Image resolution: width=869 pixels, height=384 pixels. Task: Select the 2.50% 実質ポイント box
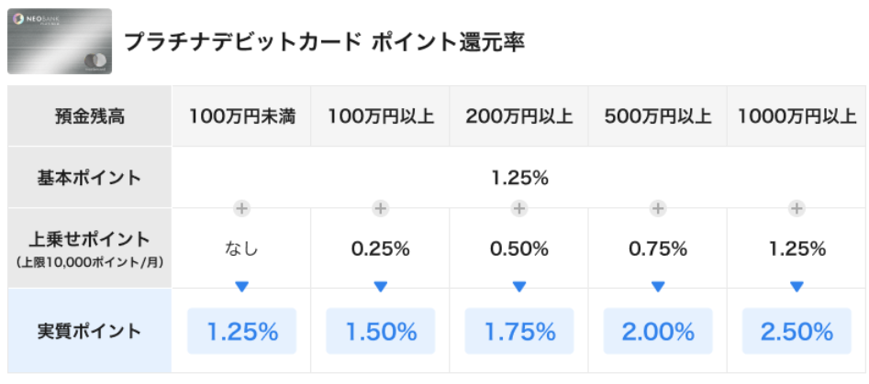click(797, 332)
